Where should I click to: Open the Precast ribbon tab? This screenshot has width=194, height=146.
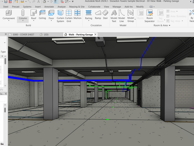click(x=16, y=7)
